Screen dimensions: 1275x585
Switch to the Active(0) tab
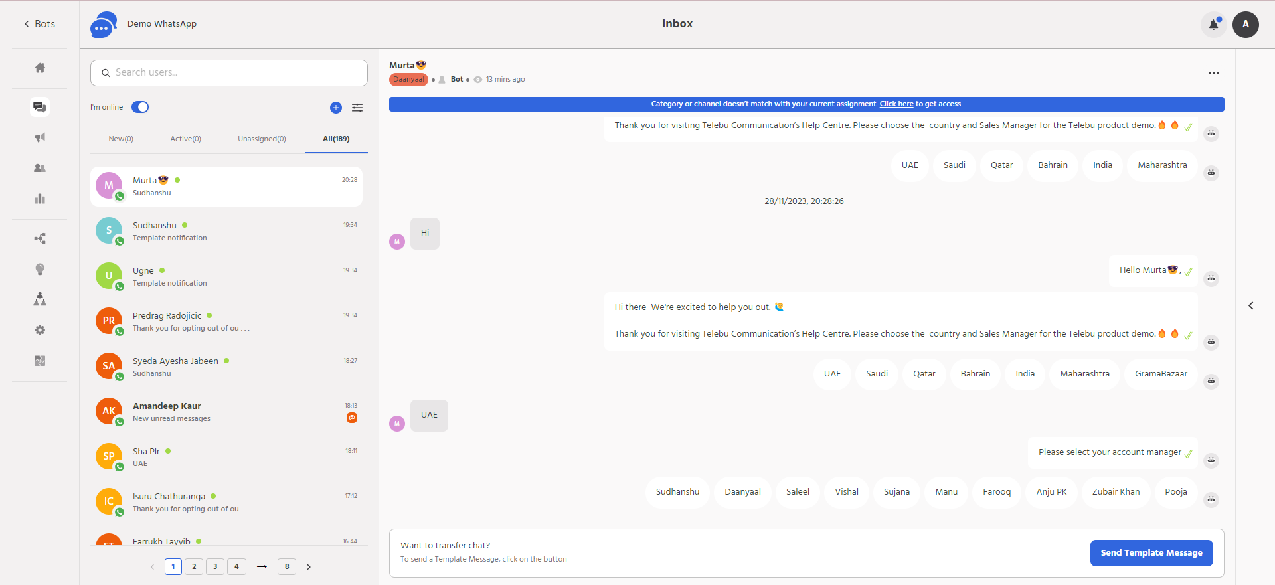click(x=186, y=139)
